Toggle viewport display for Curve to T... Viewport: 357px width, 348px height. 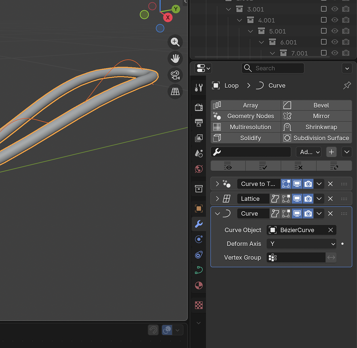coord(297,184)
